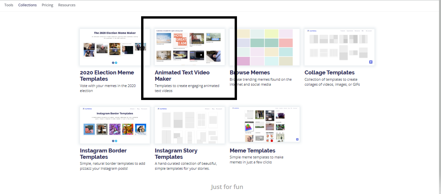This screenshot has height=194, width=441.
Task: Open the 'Animated Text Video Maker' title link
Action: click(x=182, y=76)
